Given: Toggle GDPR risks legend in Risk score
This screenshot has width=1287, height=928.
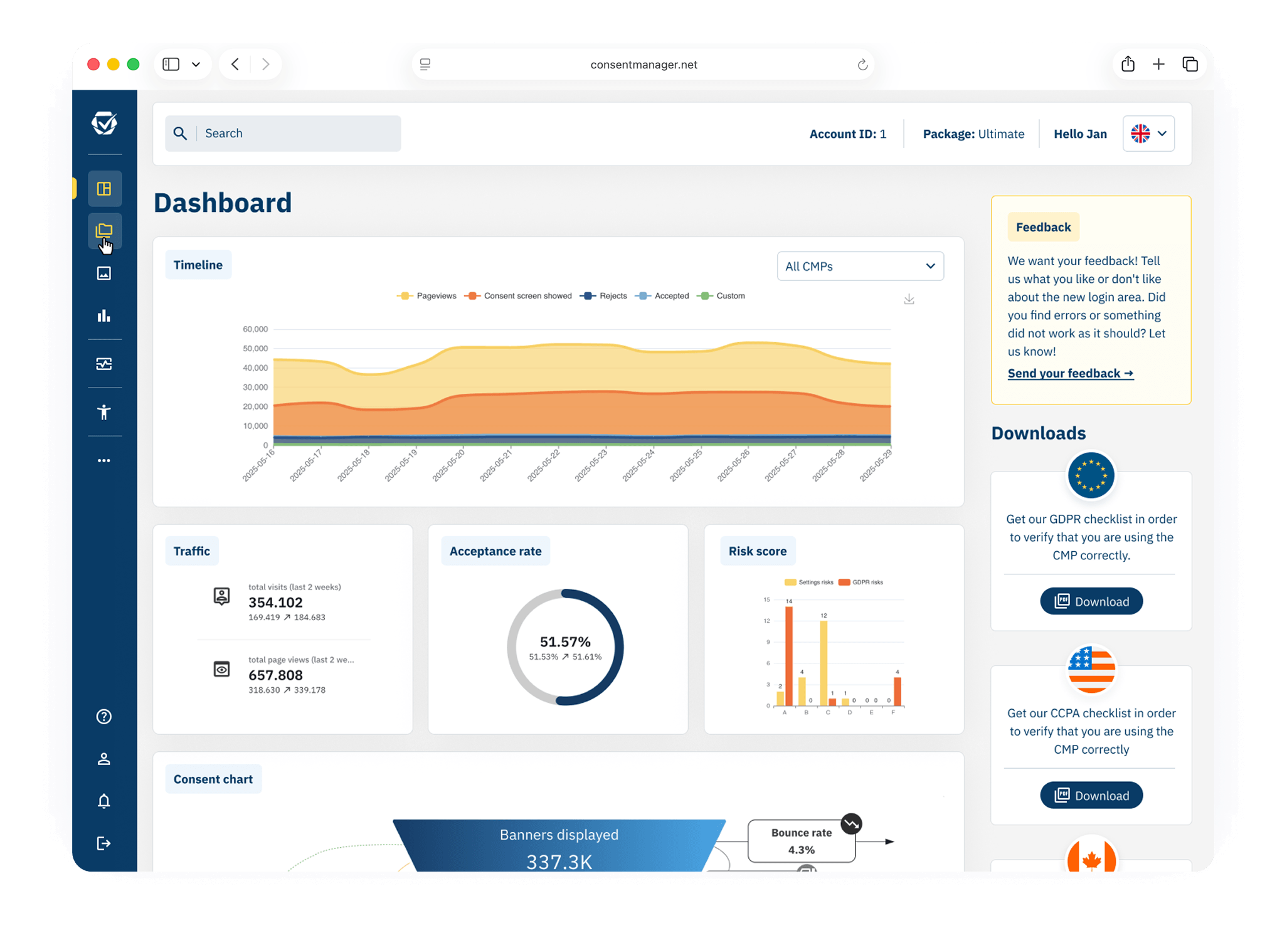Looking at the screenshot, I should pyautogui.click(x=861, y=583).
